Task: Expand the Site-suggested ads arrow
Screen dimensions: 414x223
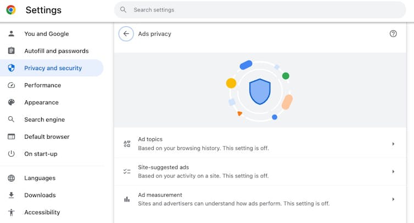Action: 393,171
